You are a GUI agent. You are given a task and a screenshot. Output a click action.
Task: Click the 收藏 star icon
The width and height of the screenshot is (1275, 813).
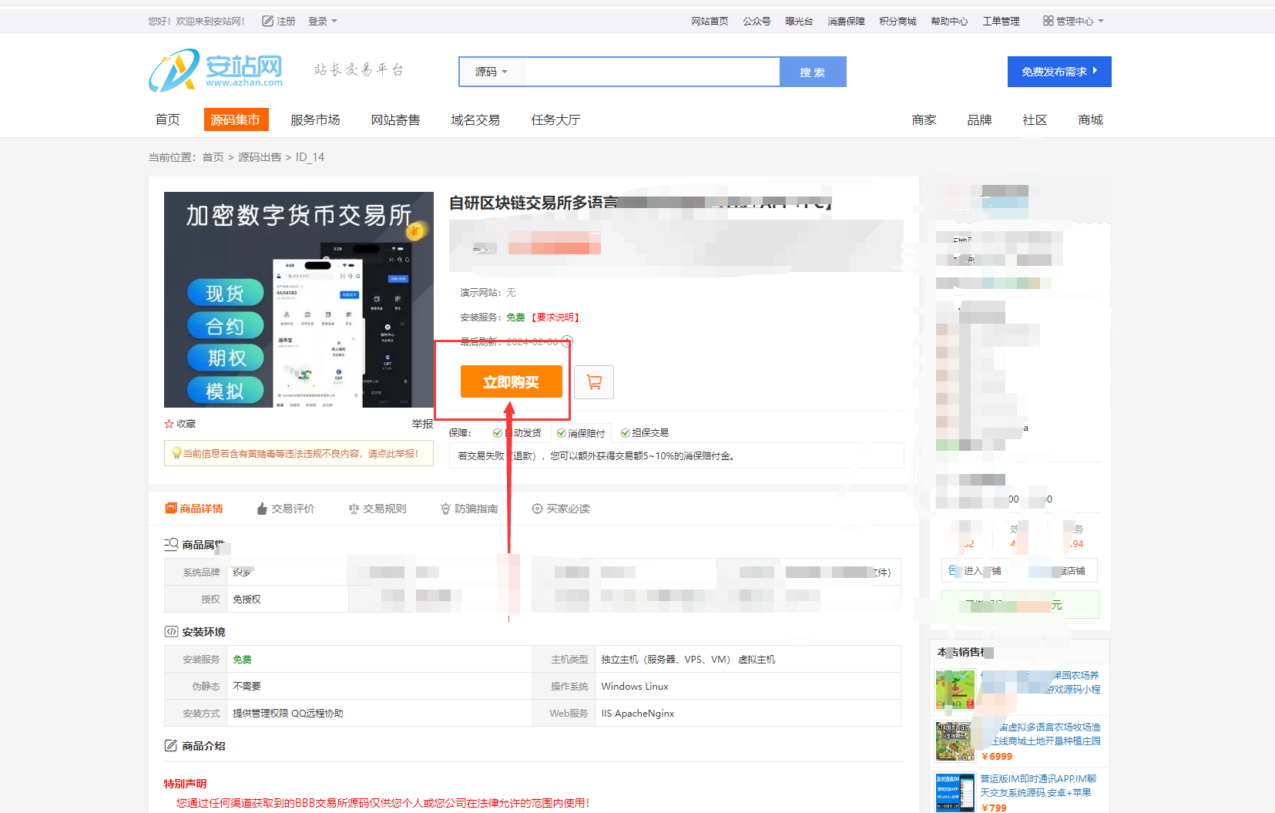point(169,424)
